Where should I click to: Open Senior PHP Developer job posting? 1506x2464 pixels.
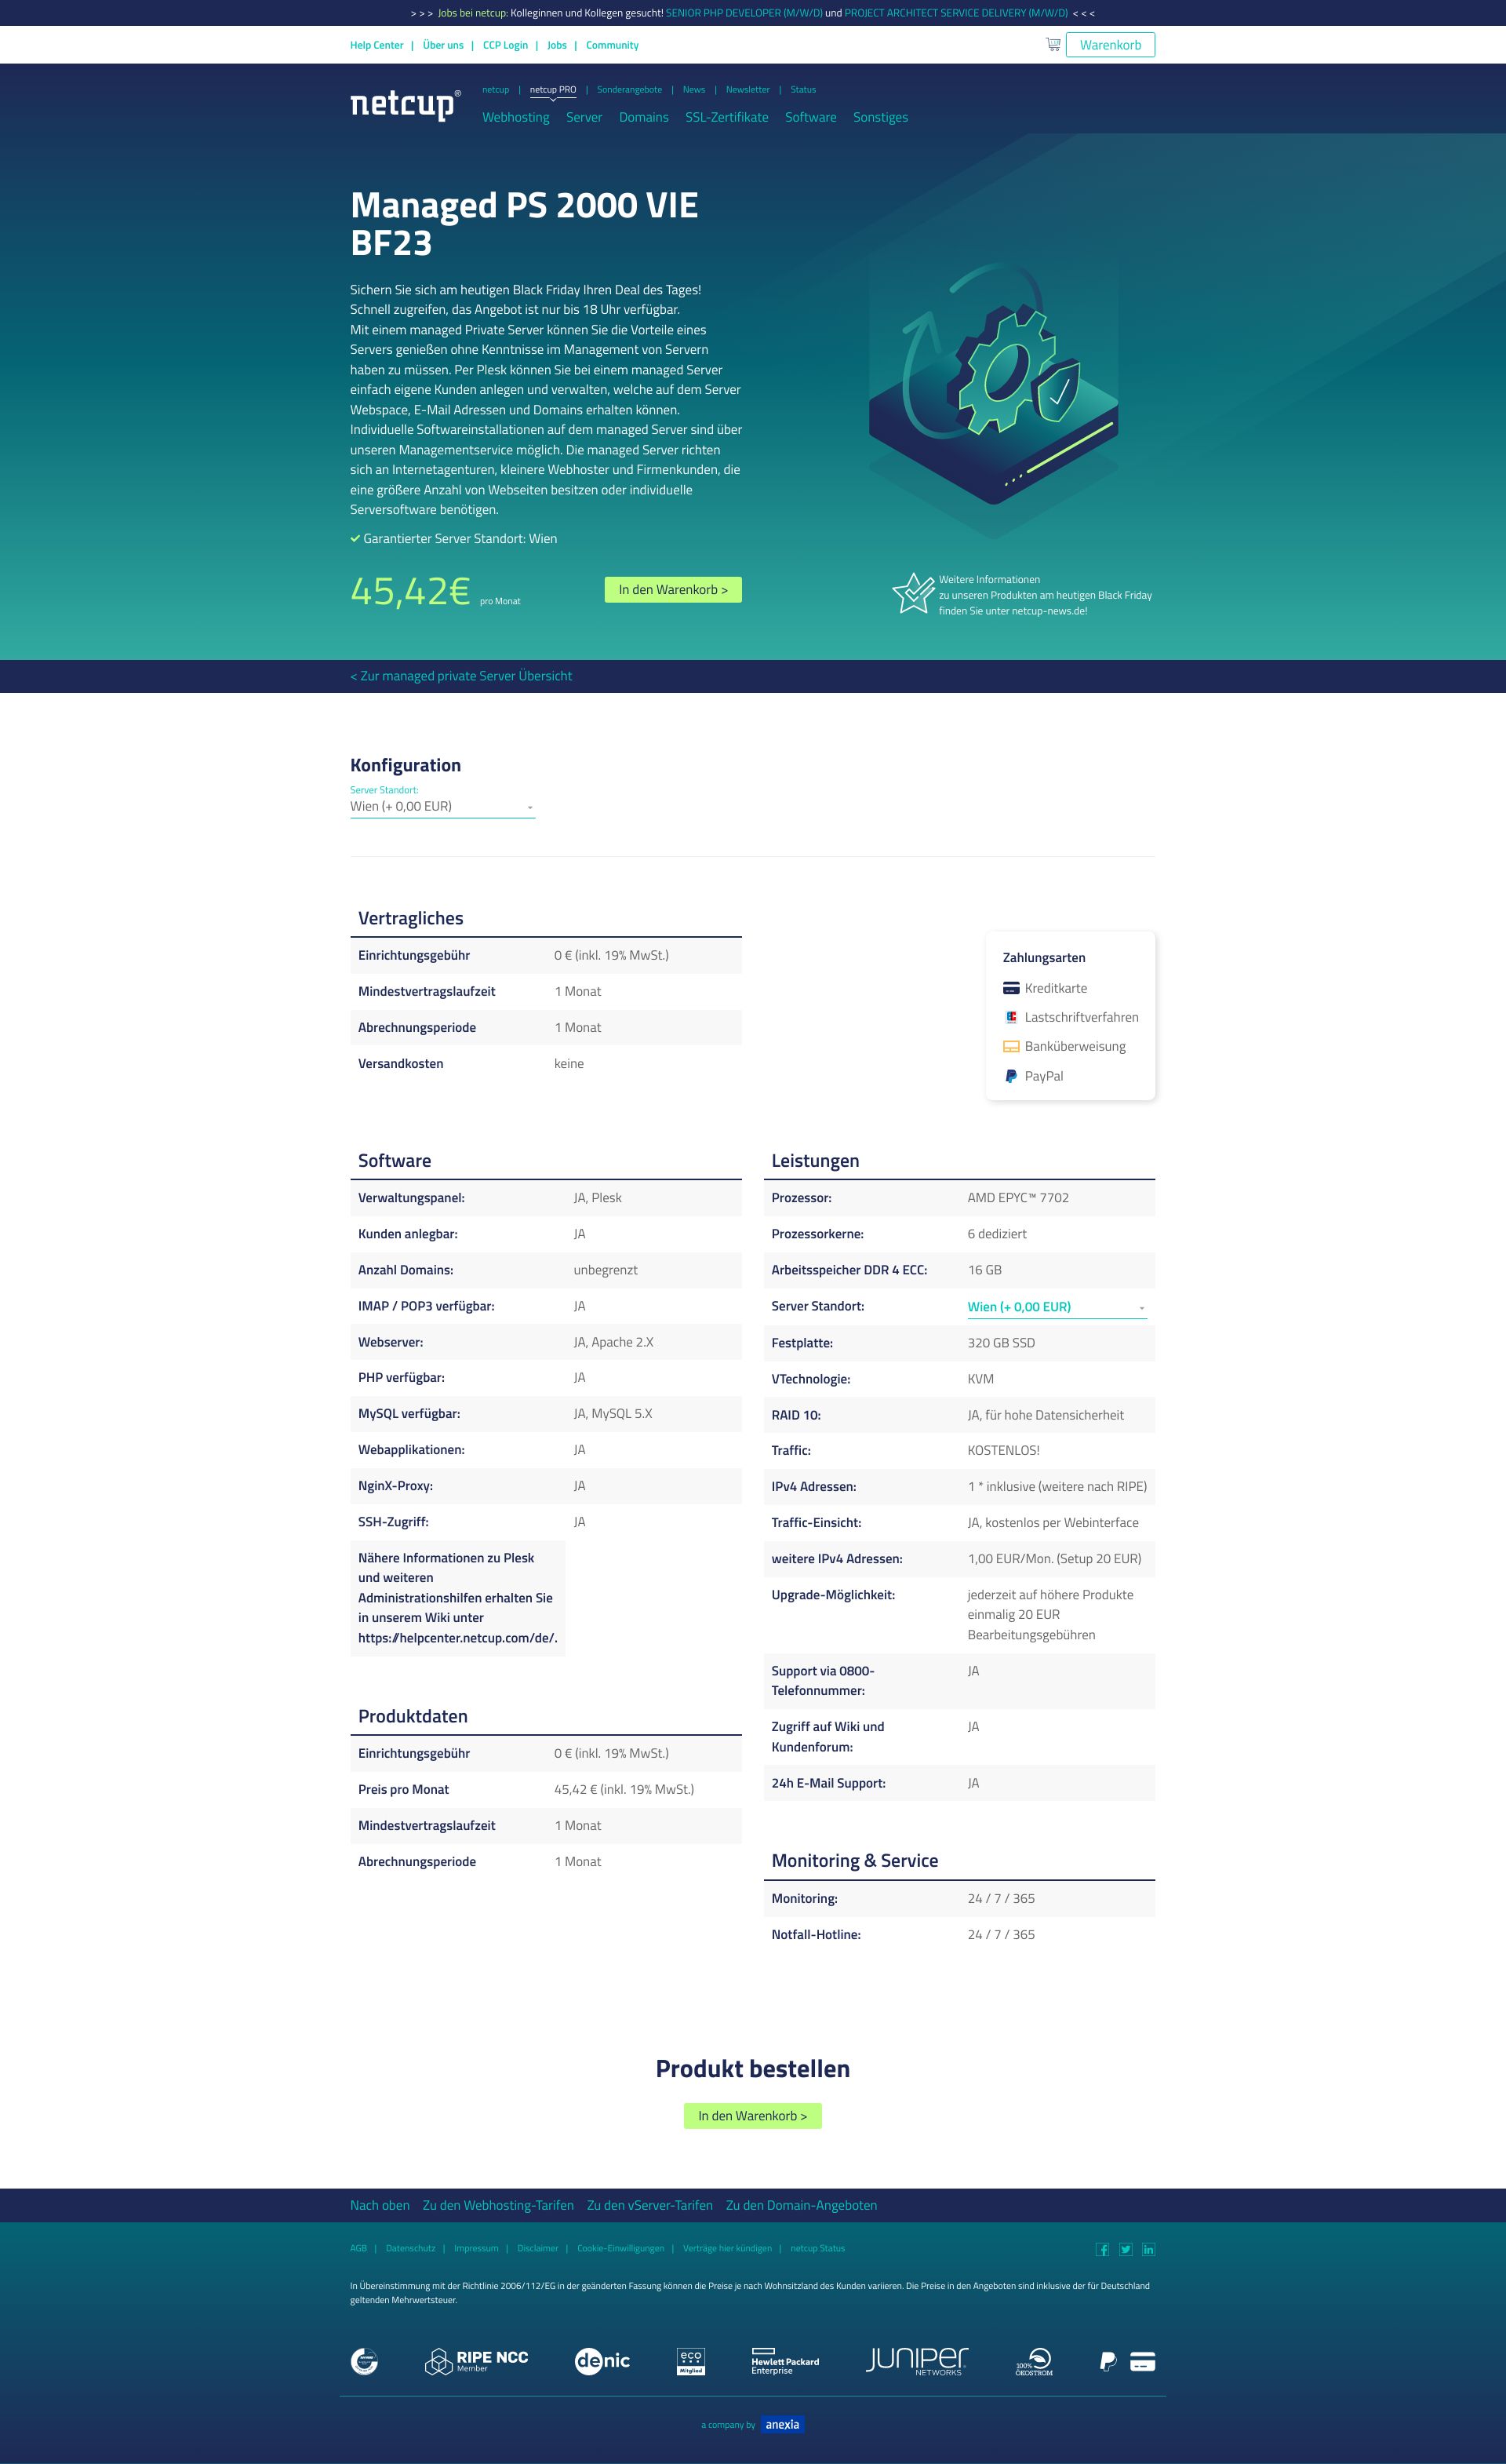(x=744, y=13)
